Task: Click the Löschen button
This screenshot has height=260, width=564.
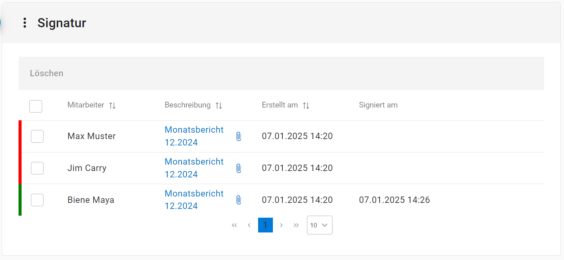Action: [46, 73]
